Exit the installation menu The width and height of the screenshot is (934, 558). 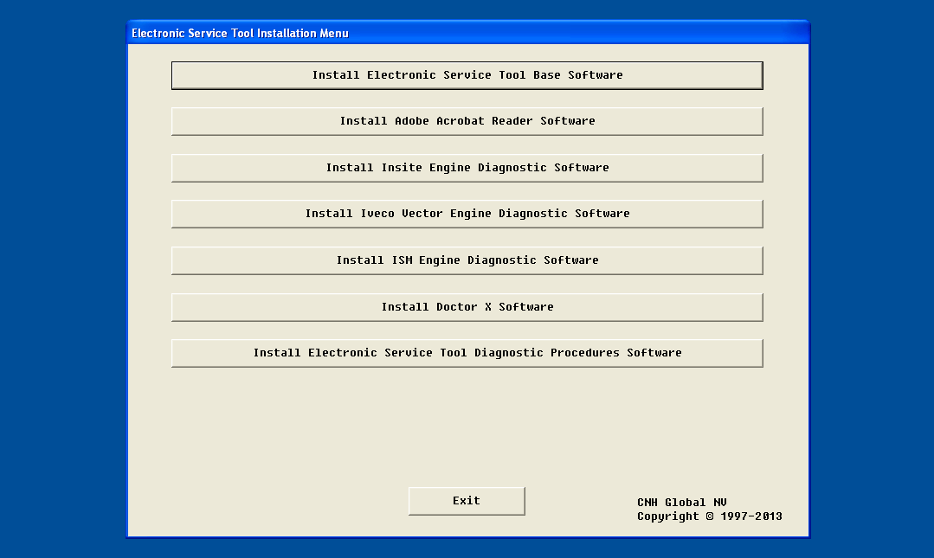click(467, 501)
